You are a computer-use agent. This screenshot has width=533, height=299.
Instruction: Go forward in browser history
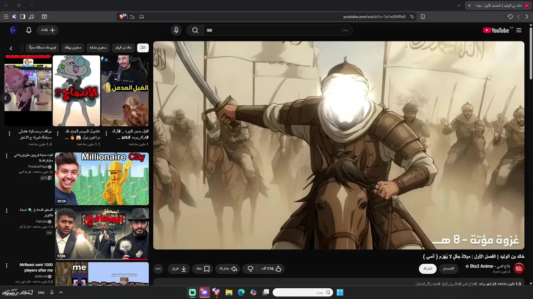point(518,17)
